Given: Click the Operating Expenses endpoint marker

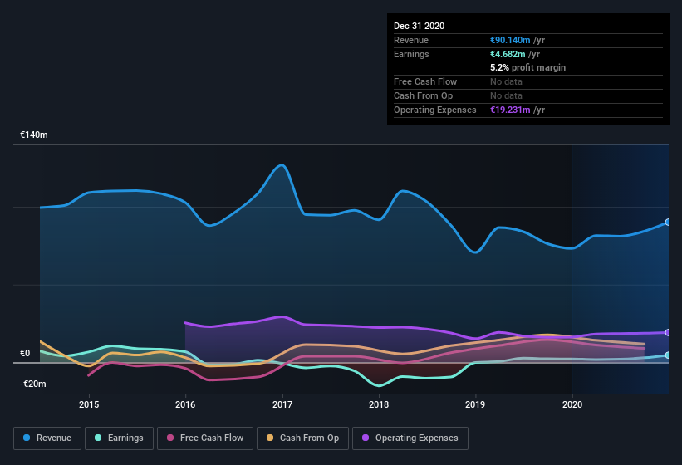Looking at the screenshot, I should coord(668,332).
